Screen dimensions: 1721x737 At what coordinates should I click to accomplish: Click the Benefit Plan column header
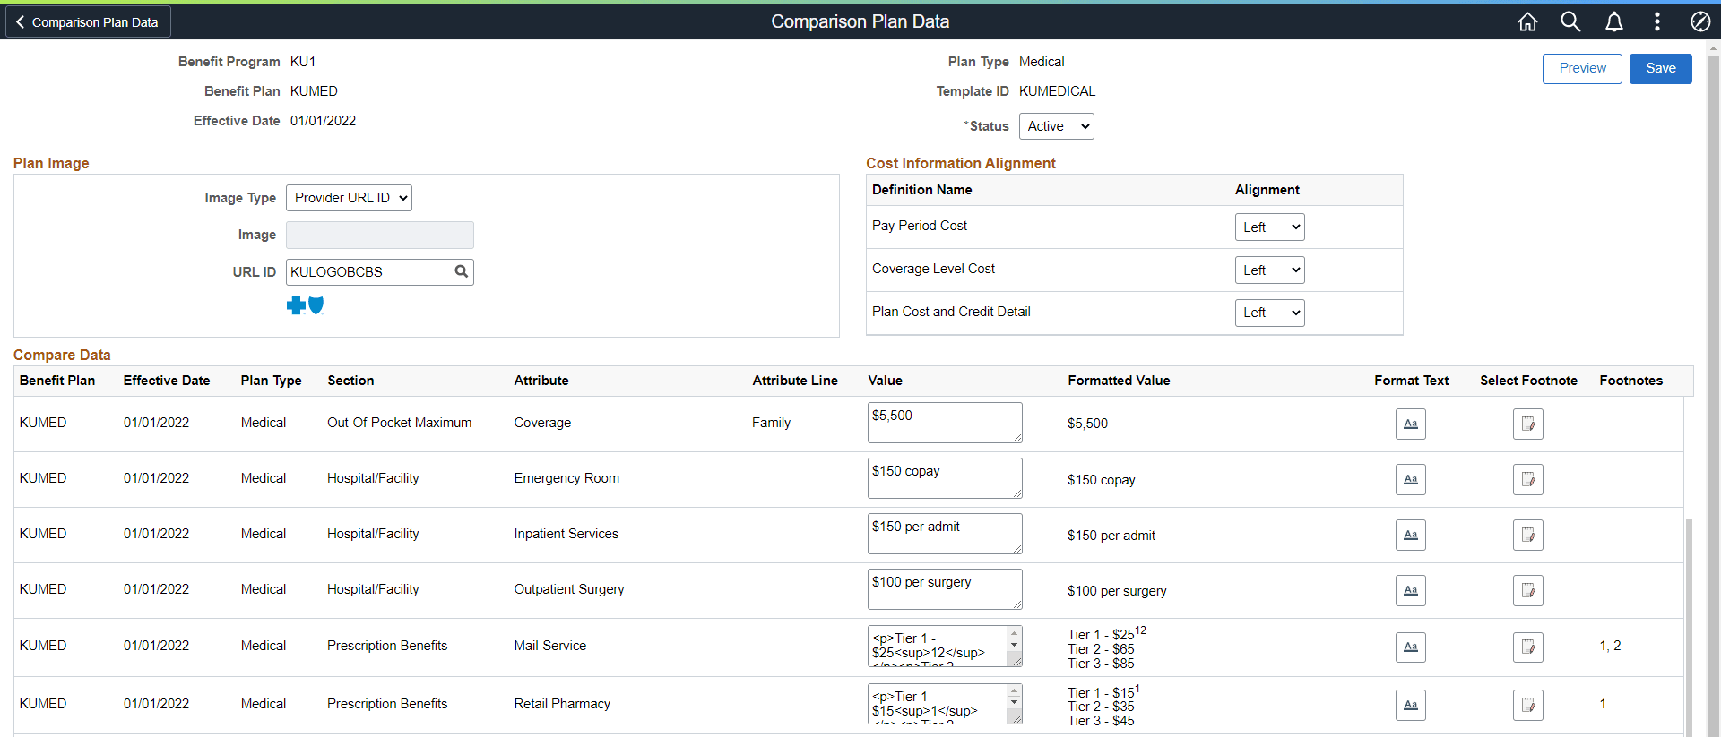57,381
